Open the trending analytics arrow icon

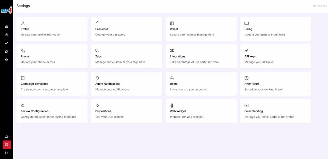(x=7, y=43)
